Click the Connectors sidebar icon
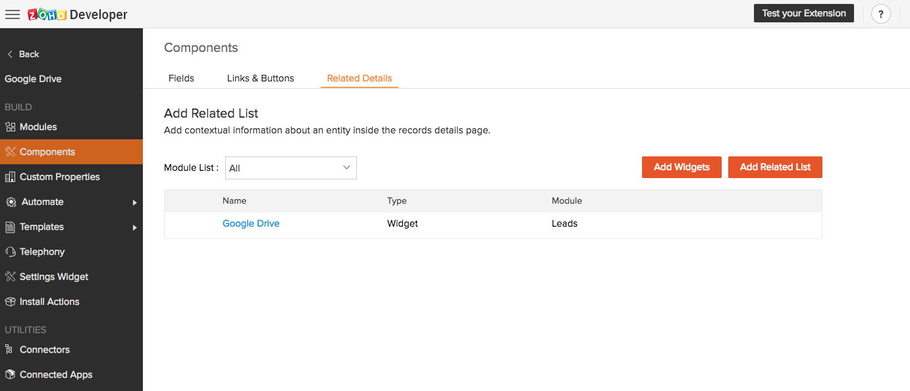Viewport: 910px width, 391px height. coord(10,350)
